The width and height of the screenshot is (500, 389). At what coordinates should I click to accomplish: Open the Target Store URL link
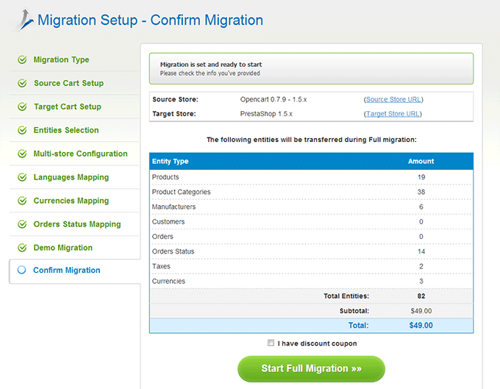click(393, 114)
